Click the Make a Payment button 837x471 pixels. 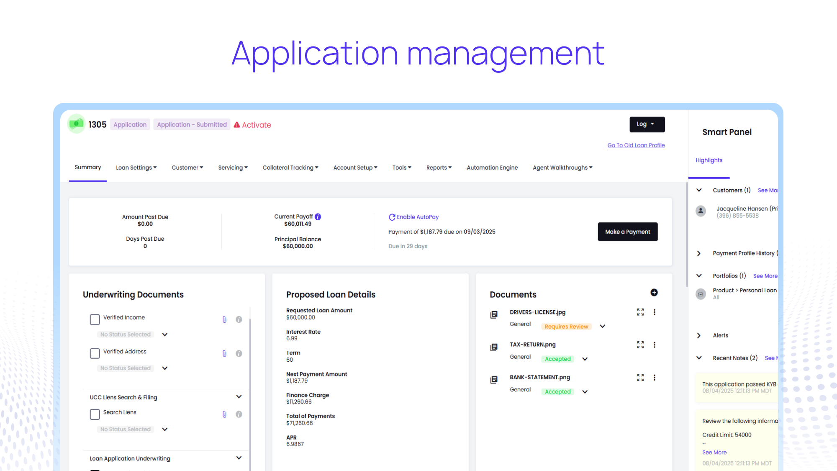click(x=627, y=232)
